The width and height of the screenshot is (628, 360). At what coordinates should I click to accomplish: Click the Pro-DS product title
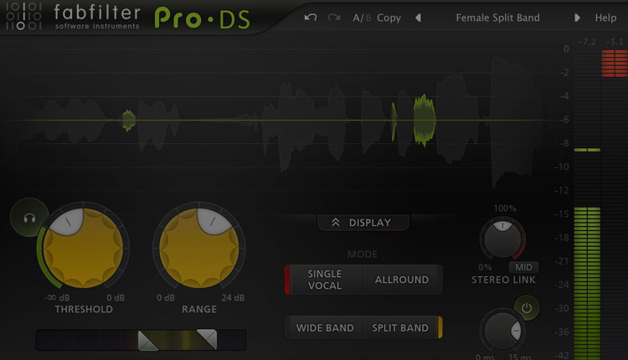(x=203, y=18)
